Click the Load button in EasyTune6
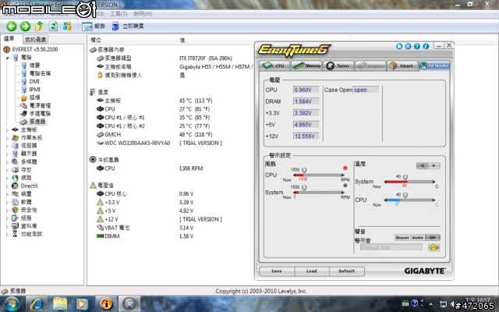This screenshot has height=312, width=499. pyautogui.click(x=312, y=271)
